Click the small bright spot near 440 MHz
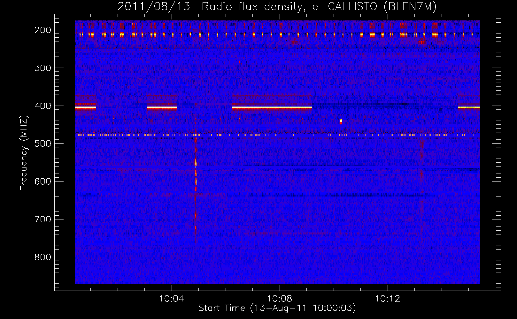 341,121
